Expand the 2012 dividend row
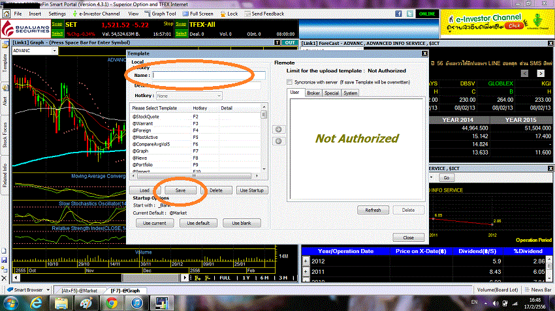555x311 pixels. (306, 261)
